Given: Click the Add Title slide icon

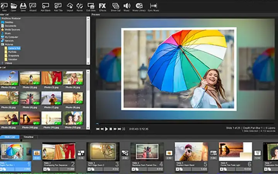Looking at the screenshot, I should (58, 7).
